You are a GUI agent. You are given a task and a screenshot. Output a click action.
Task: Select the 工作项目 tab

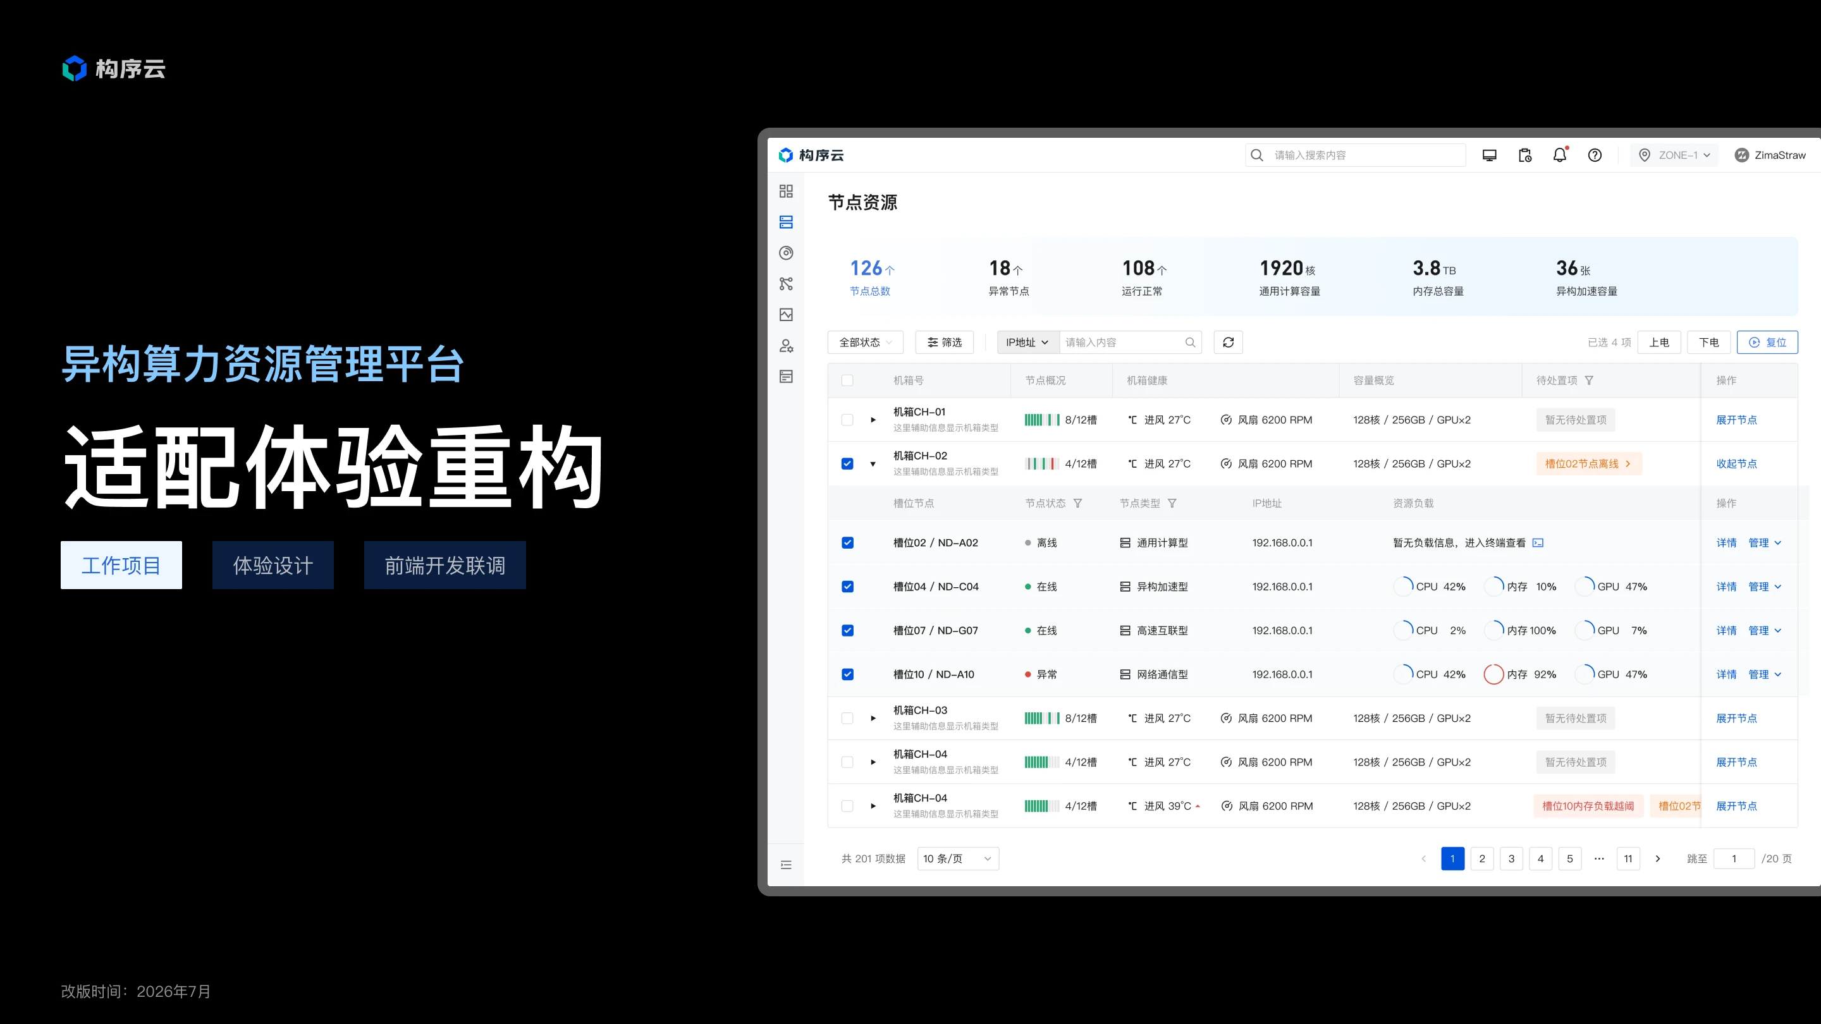121,565
